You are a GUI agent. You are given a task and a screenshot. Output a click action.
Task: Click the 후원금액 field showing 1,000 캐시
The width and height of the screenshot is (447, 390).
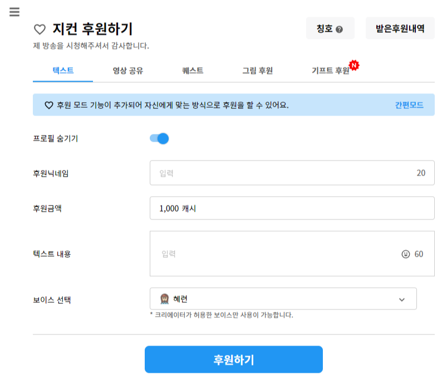tap(292, 208)
